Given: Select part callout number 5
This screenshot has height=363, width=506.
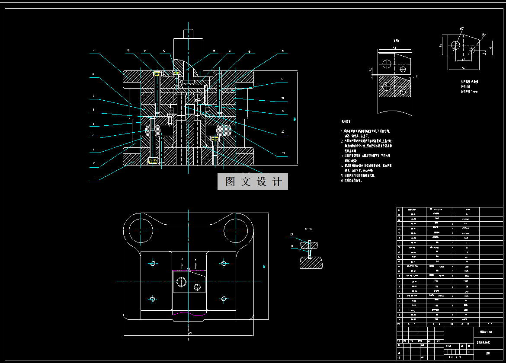Looking at the screenshot, I should click(93, 124).
